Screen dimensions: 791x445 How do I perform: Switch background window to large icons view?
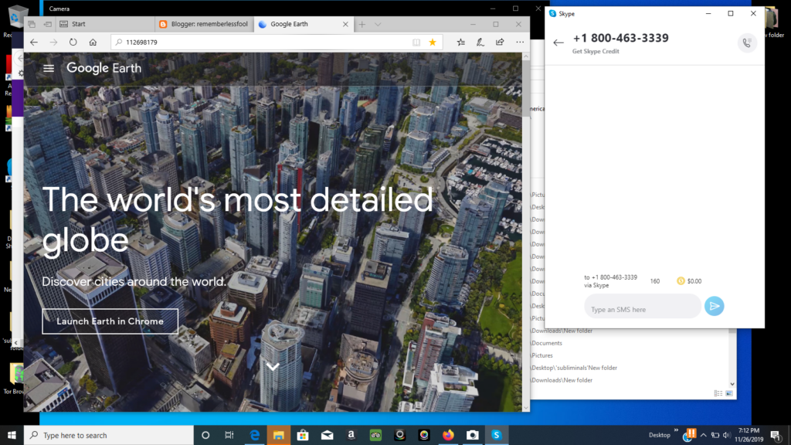coord(729,393)
